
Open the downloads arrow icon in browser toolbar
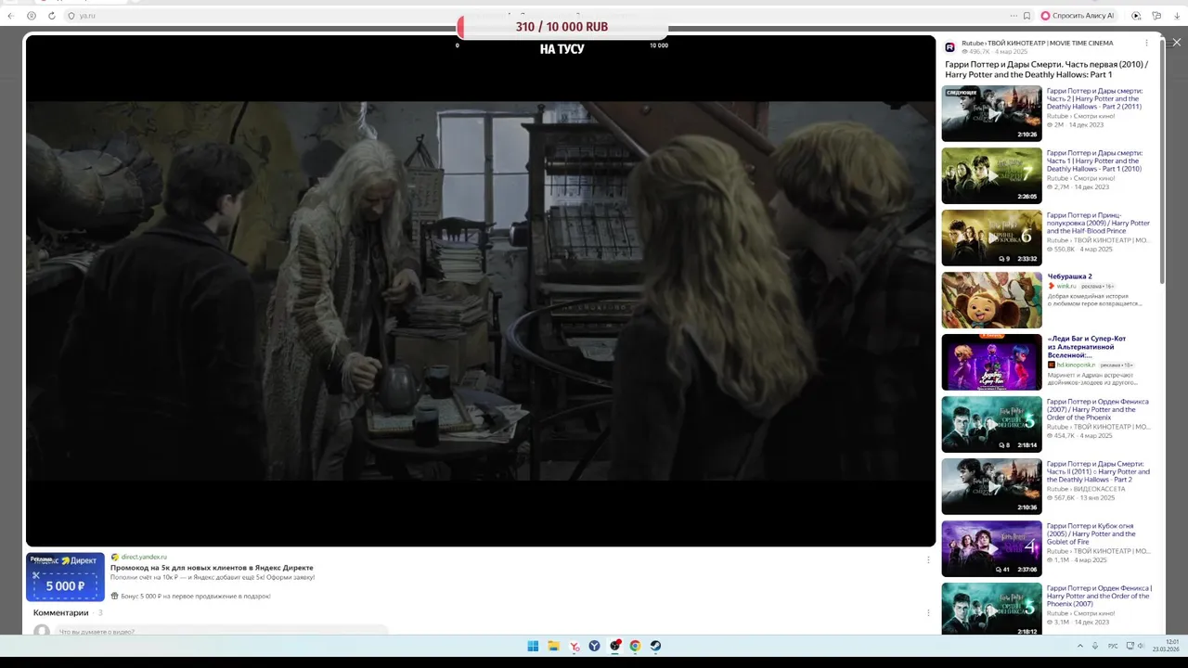[x=1177, y=16]
